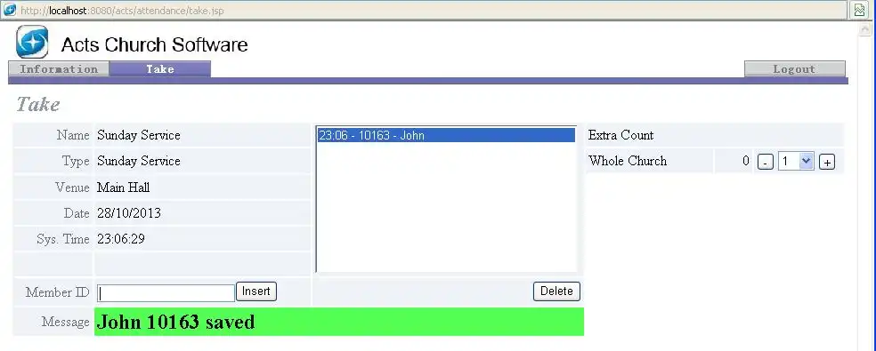Switch to the Take tab
This screenshot has height=351, width=876.
(x=159, y=69)
